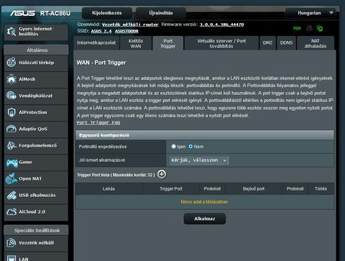The image size is (345, 261).
Task: Click the Nincs adat a táblázatban message
Action: pos(204,202)
